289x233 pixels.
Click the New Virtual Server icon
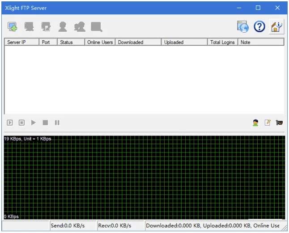(13, 27)
